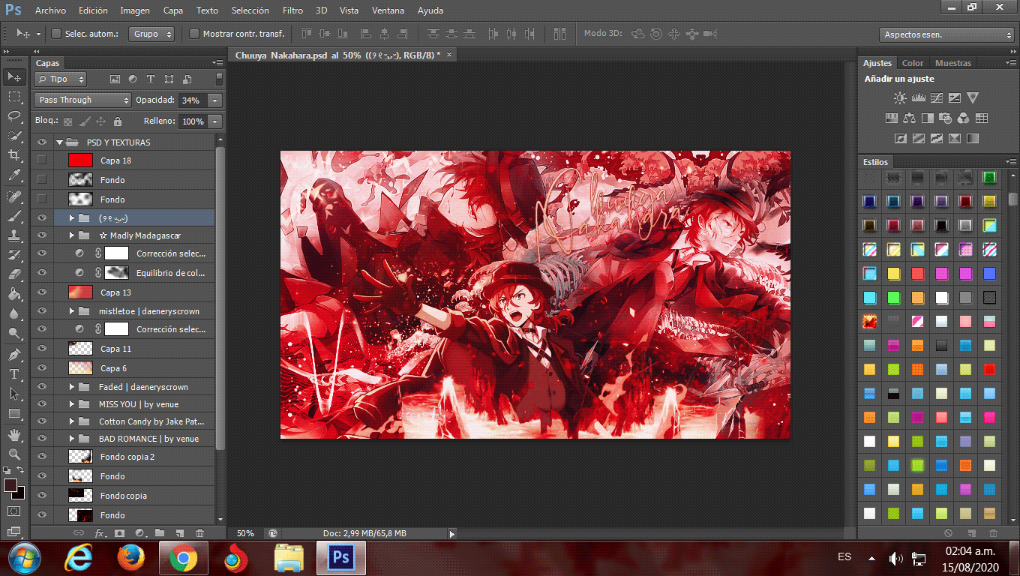1020x576 pixels.
Task: Expand the BAD ROMANCE | by venue group
Action: coord(72,439)
